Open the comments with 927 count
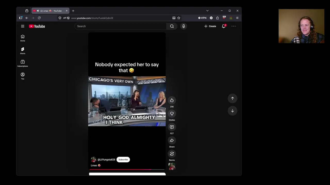Screen dimensions: 330x185 tap(172, 127)
